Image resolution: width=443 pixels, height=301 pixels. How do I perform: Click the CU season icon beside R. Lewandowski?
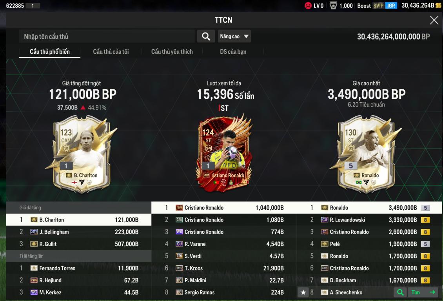(324, 220)
